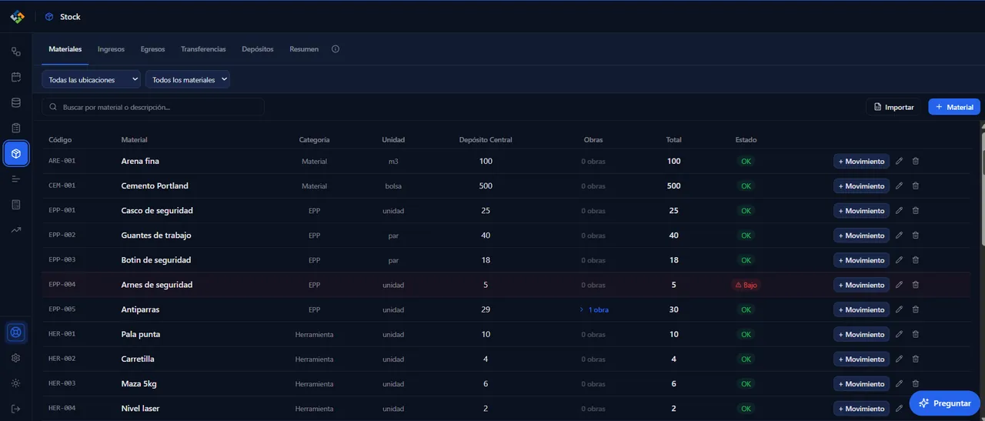Edit the Cemento Portland row with the pencil icon
Screen dimensions: 985x421
point(899,185)
